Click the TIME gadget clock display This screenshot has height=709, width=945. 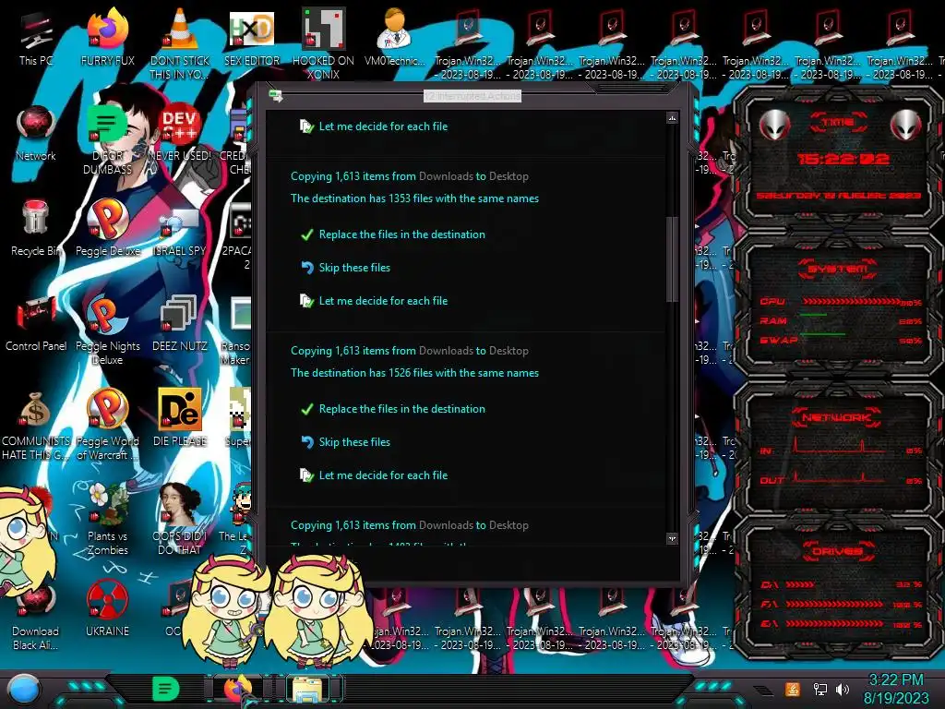843,159
